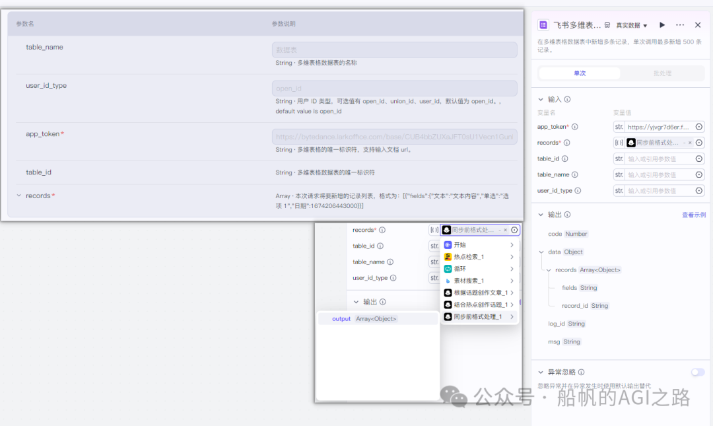Collapse the data Object tree node
The height and width of the screenshot is (426, 713).
tap(541, 252)
